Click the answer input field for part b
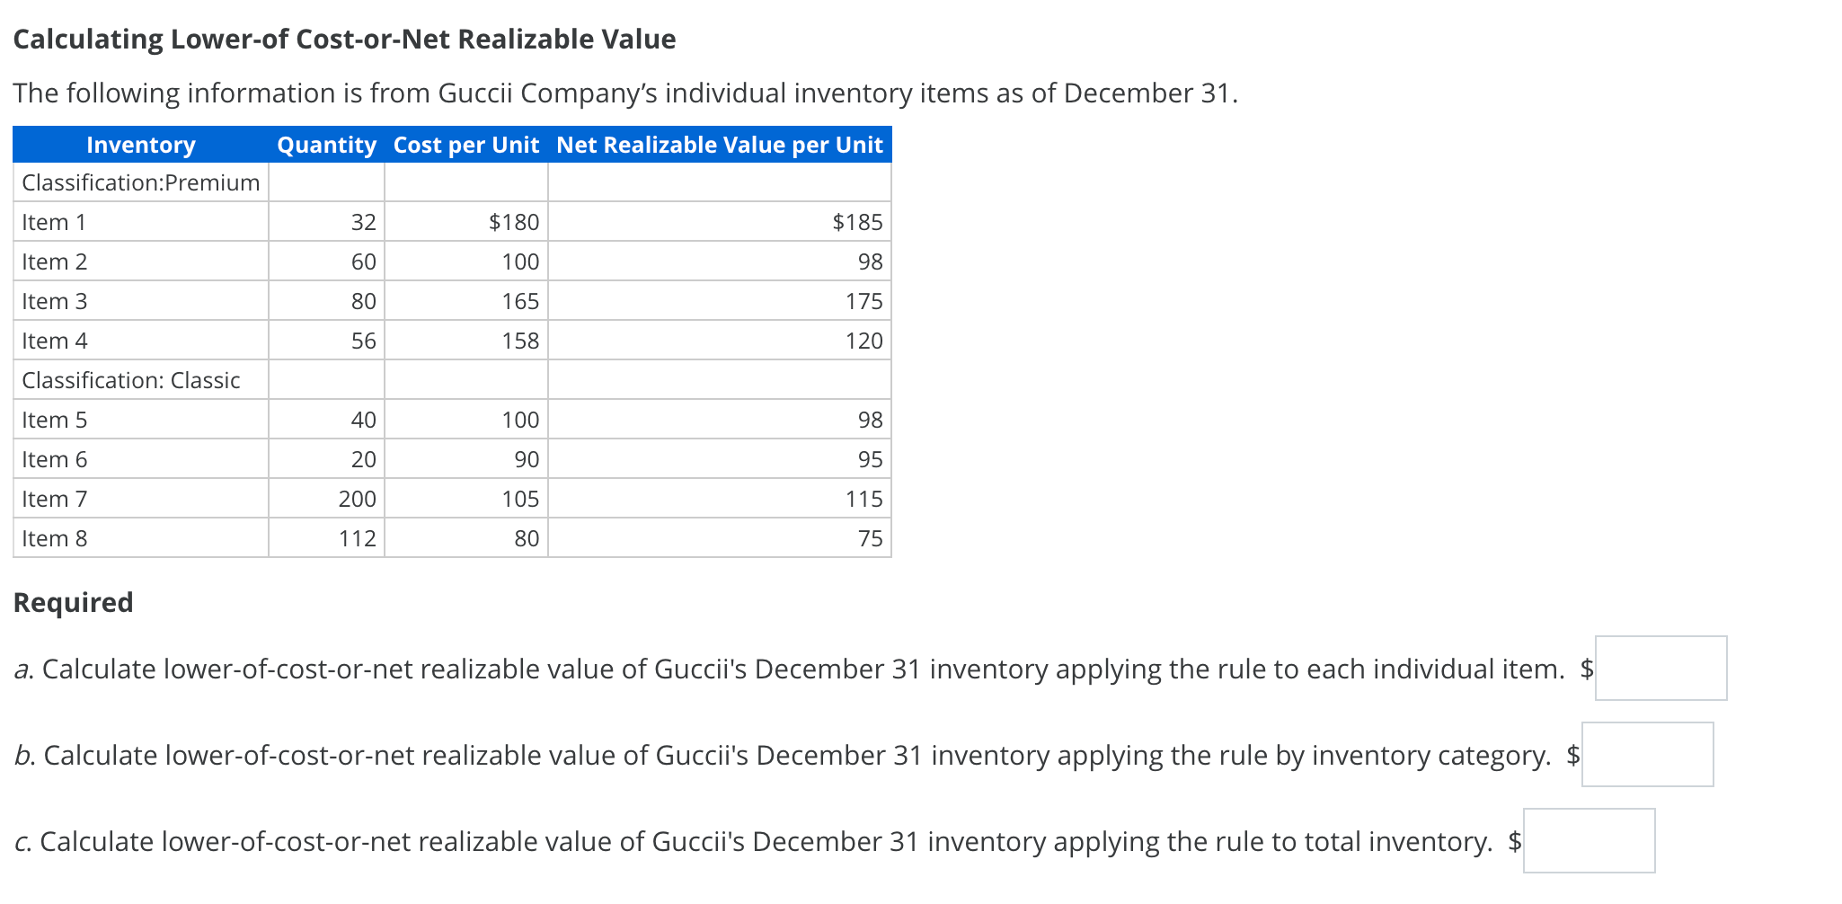The height and width of the screenshot is (904, 1842). 1649,755
